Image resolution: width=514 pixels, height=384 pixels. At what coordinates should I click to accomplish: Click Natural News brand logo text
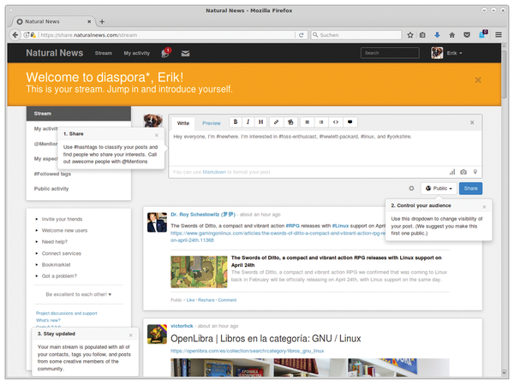[55, 53]
